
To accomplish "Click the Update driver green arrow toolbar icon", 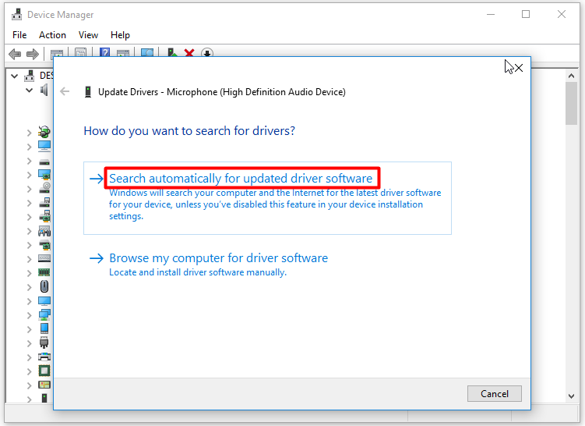I will pyautogui.click(x=172, y=53).
